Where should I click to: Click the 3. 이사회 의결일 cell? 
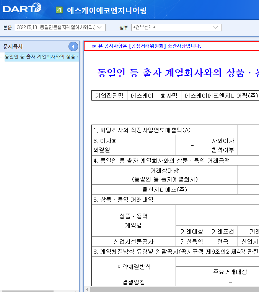tap(134, 145)
